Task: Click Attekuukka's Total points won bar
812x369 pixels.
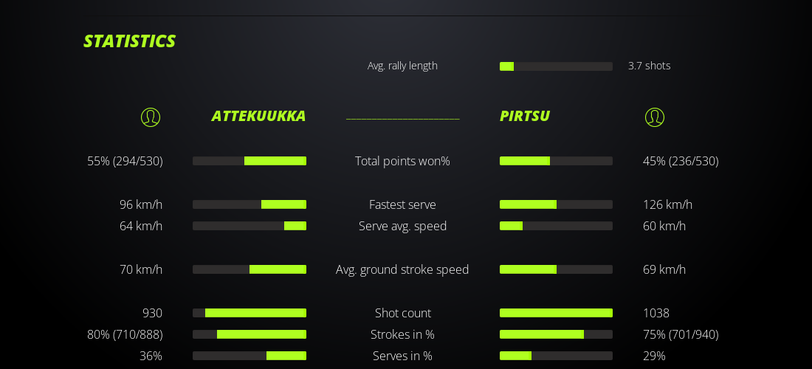Action: [x=250, y=161]
